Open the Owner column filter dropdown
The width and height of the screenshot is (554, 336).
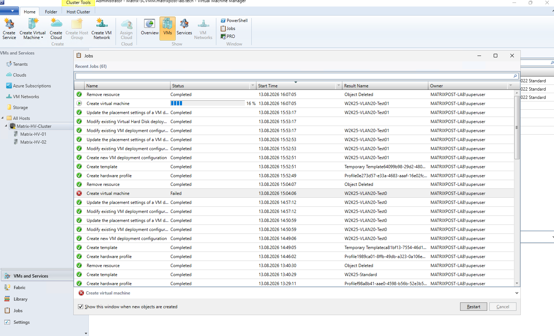point(510,86)
